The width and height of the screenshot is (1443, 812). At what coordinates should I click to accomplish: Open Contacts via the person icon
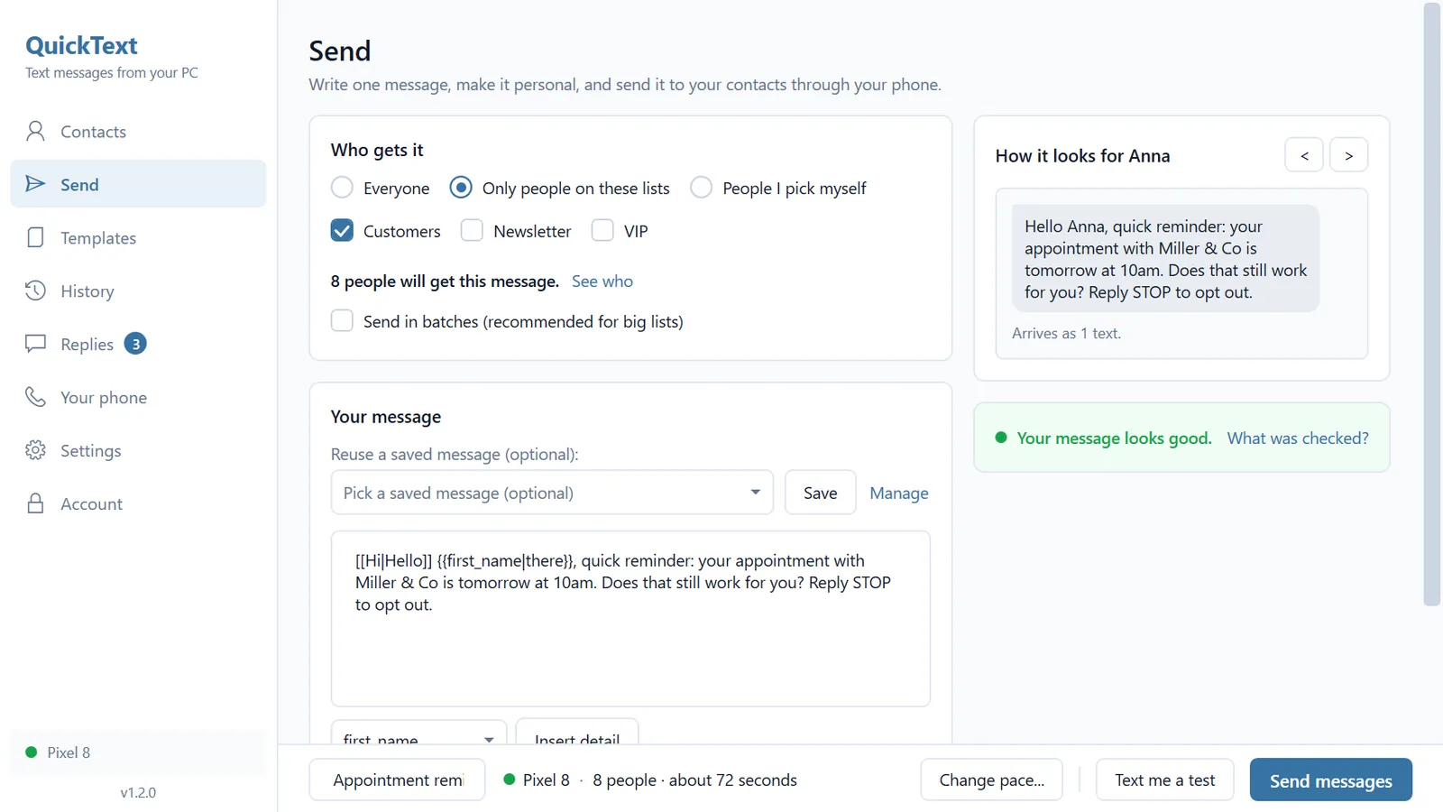[35, 132]
